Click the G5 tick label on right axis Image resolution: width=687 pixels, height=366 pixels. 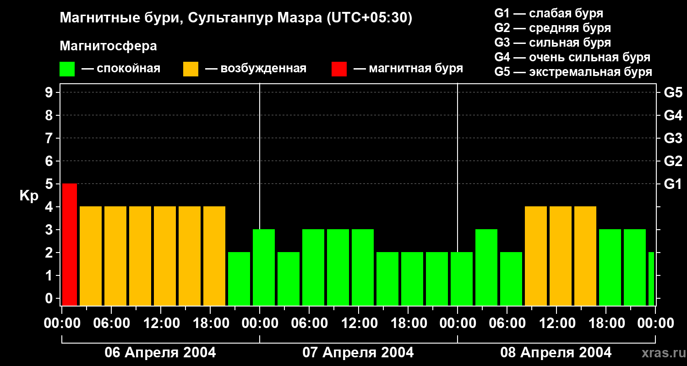673,92
